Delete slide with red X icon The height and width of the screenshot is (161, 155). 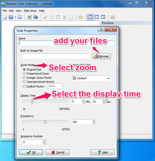[x=64, y=17]
